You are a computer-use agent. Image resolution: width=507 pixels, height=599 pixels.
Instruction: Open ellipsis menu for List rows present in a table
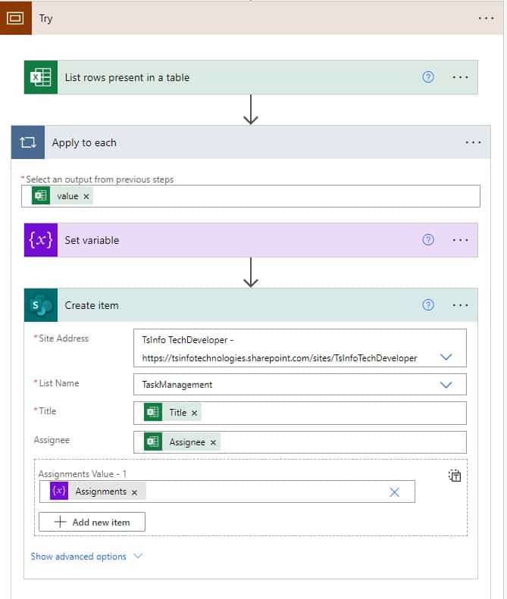pyautogui.click(x=460, y=77)
